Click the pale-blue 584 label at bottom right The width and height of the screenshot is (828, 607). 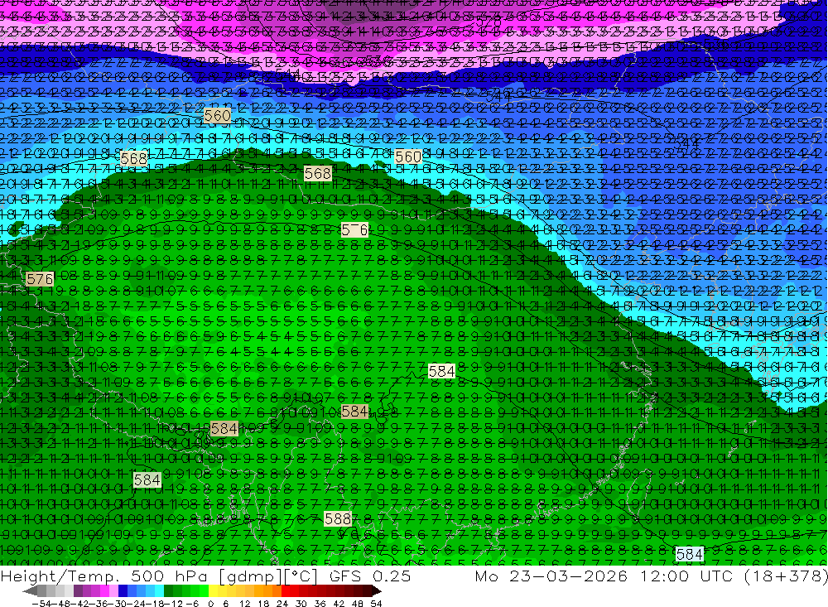[690, 554]
